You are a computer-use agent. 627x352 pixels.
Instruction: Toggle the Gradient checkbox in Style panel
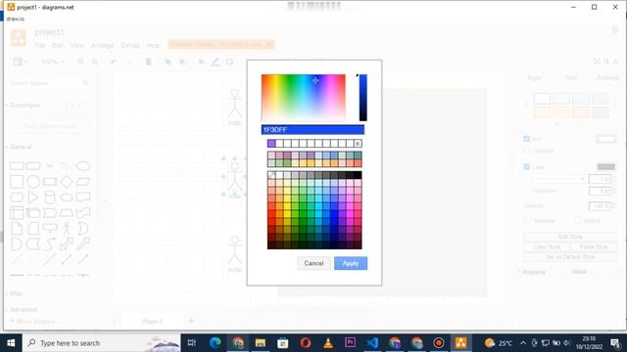coord(527,151)
